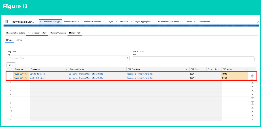Switch to Manage Variances tab

58,33
